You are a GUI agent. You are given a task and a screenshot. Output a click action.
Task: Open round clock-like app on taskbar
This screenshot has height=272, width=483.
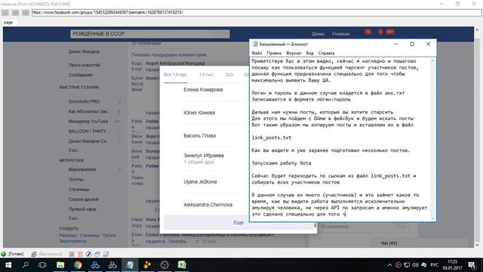pos(165,265)
